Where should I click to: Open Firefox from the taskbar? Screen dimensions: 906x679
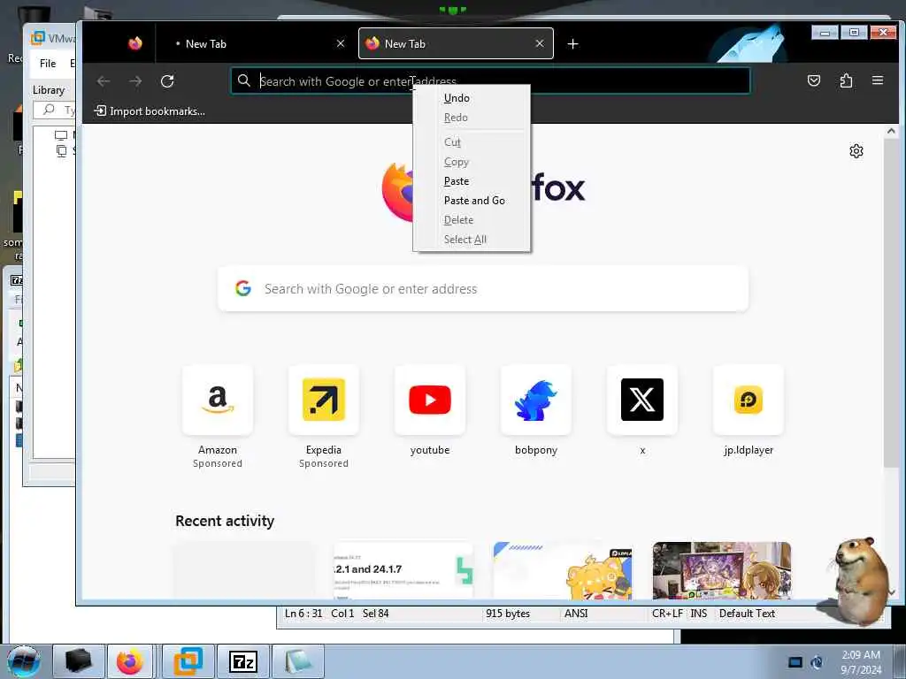pyautogui.click(x=130, y=661)
